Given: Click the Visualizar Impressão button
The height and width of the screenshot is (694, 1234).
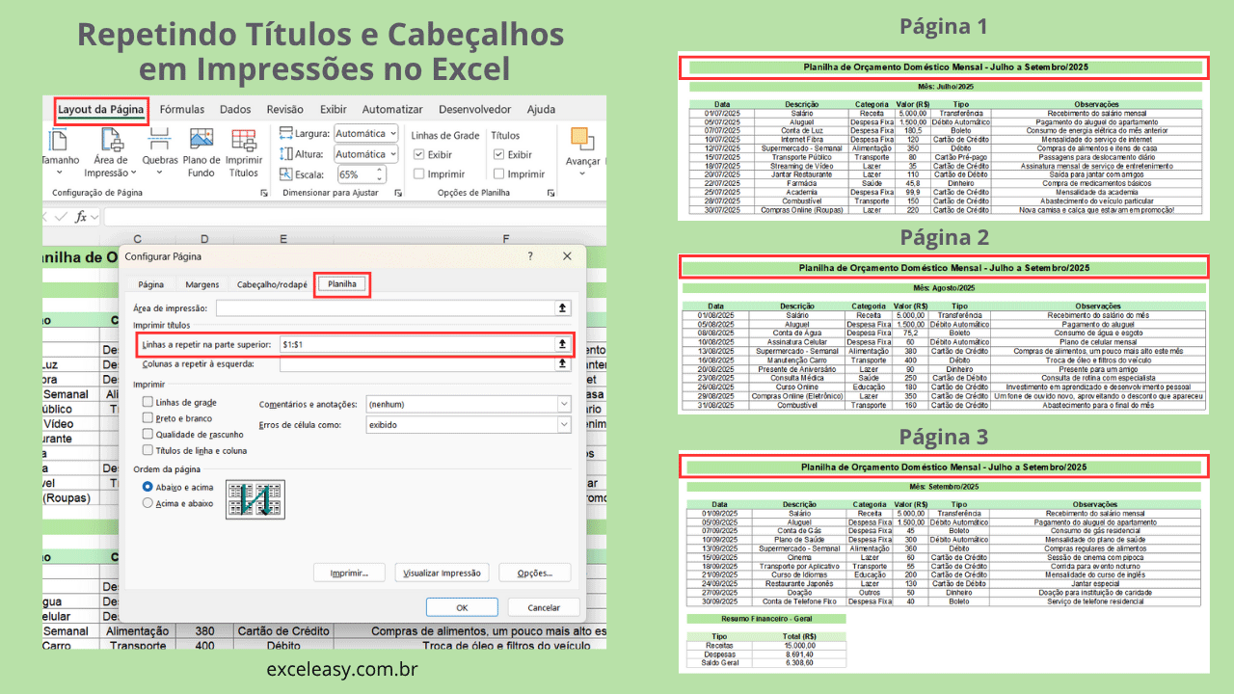Looking at the screenshot, I should tap(442, 573).
